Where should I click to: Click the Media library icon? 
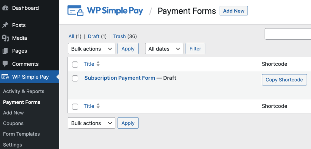(5, 38)
